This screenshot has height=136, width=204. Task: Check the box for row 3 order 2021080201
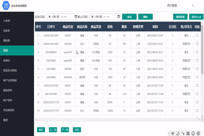[197, 52]
